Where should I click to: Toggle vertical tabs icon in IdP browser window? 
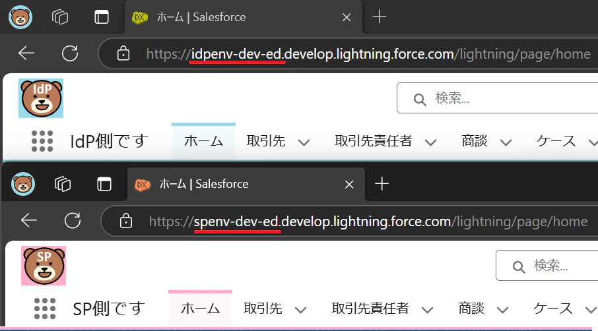pyautogui.click(x=102, y=17)
